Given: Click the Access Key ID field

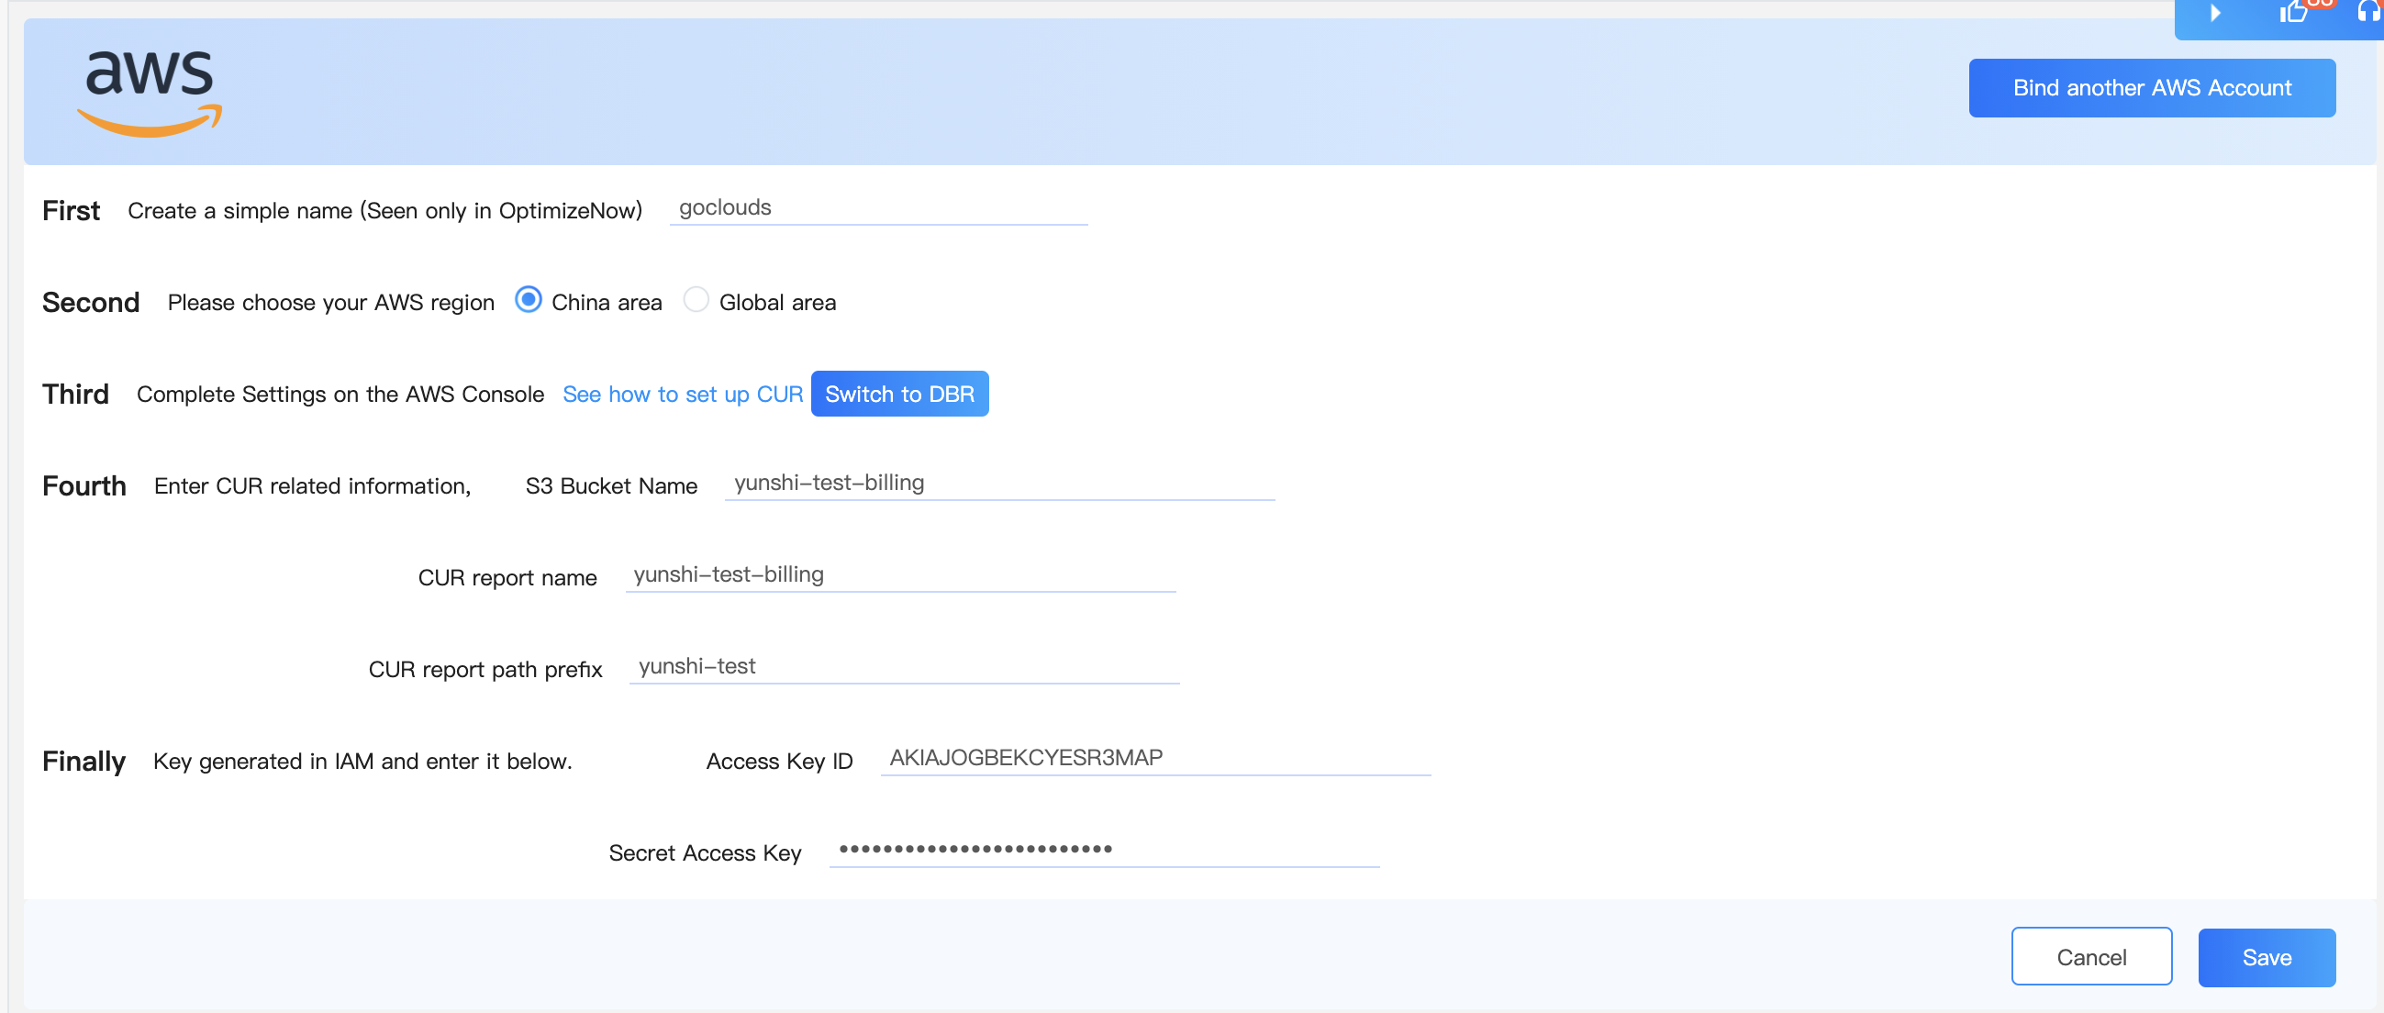Looking at the screenshot, I should pos(1155,758).
